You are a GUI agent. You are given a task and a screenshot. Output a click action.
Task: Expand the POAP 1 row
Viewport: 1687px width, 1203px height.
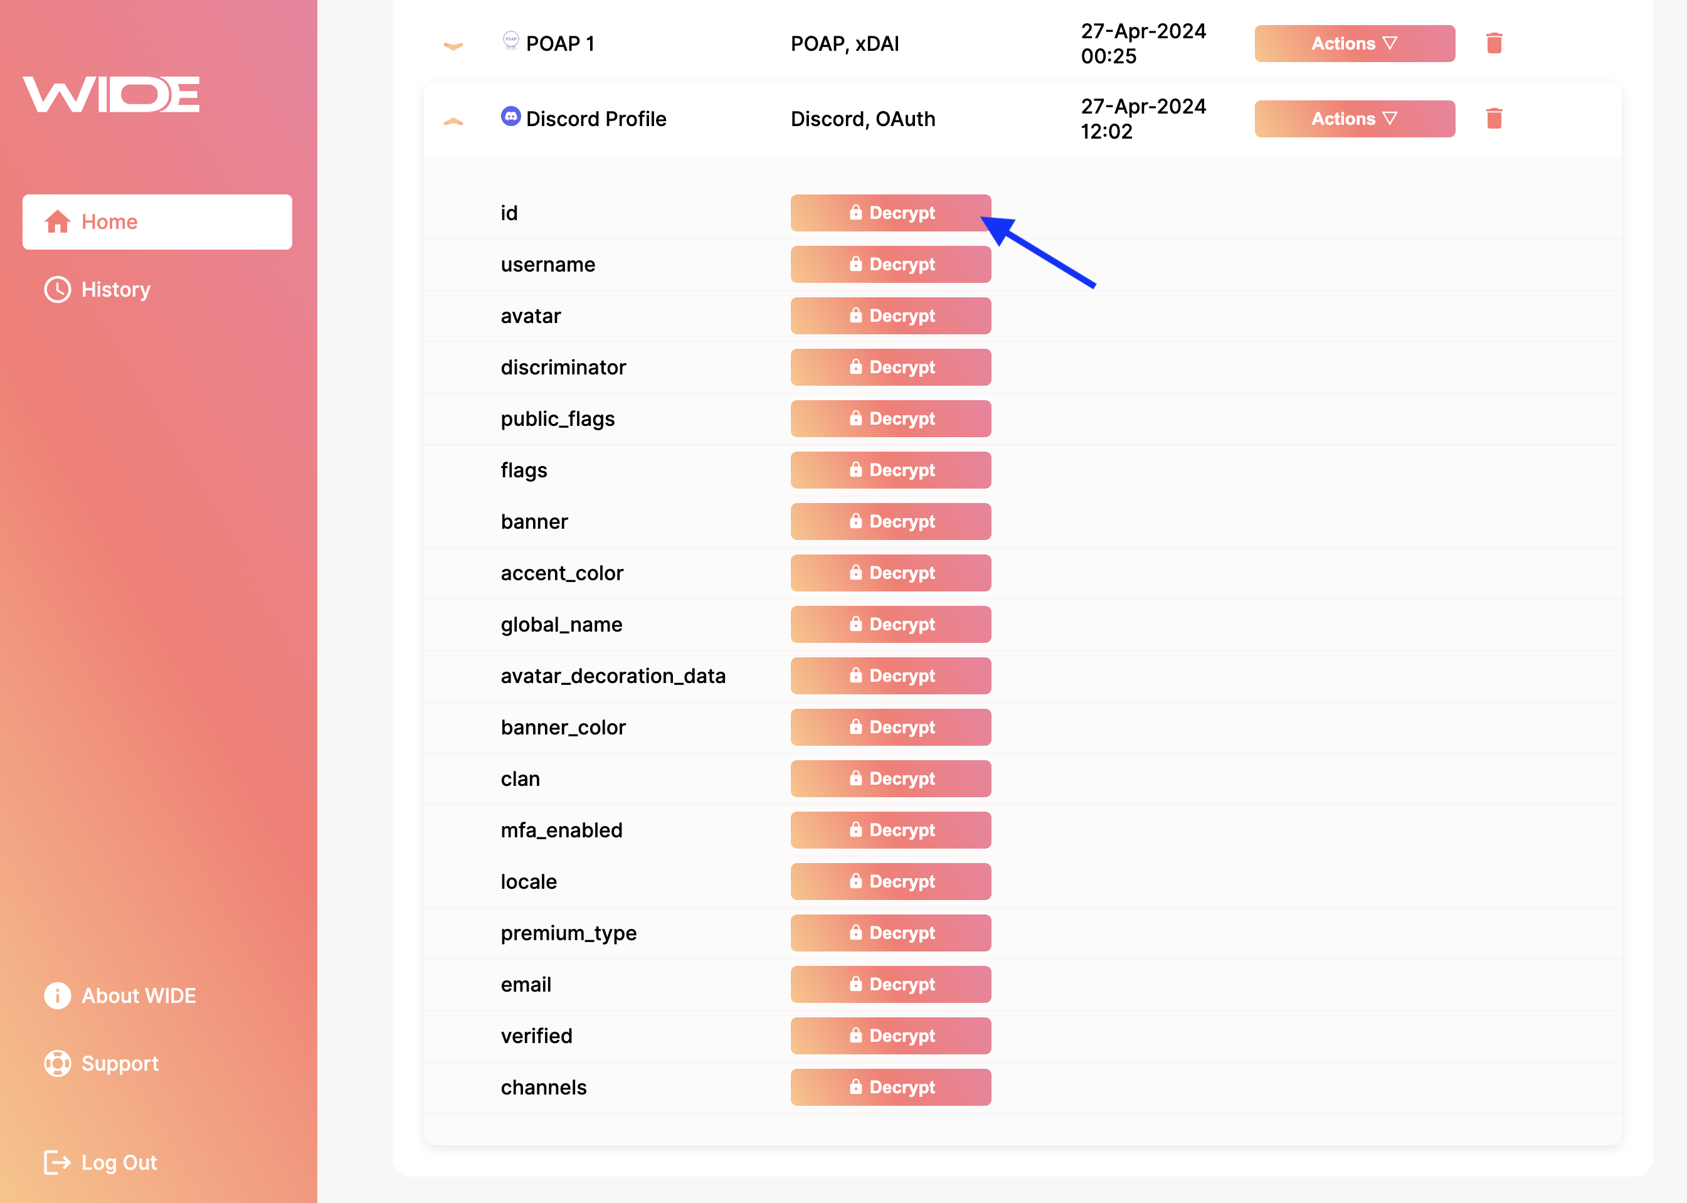453,46
